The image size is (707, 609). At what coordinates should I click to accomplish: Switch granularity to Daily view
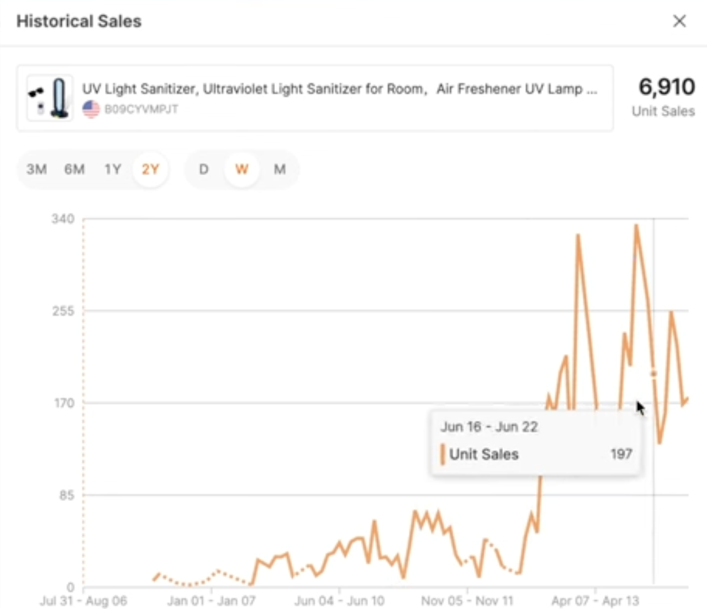pos(203,169)
